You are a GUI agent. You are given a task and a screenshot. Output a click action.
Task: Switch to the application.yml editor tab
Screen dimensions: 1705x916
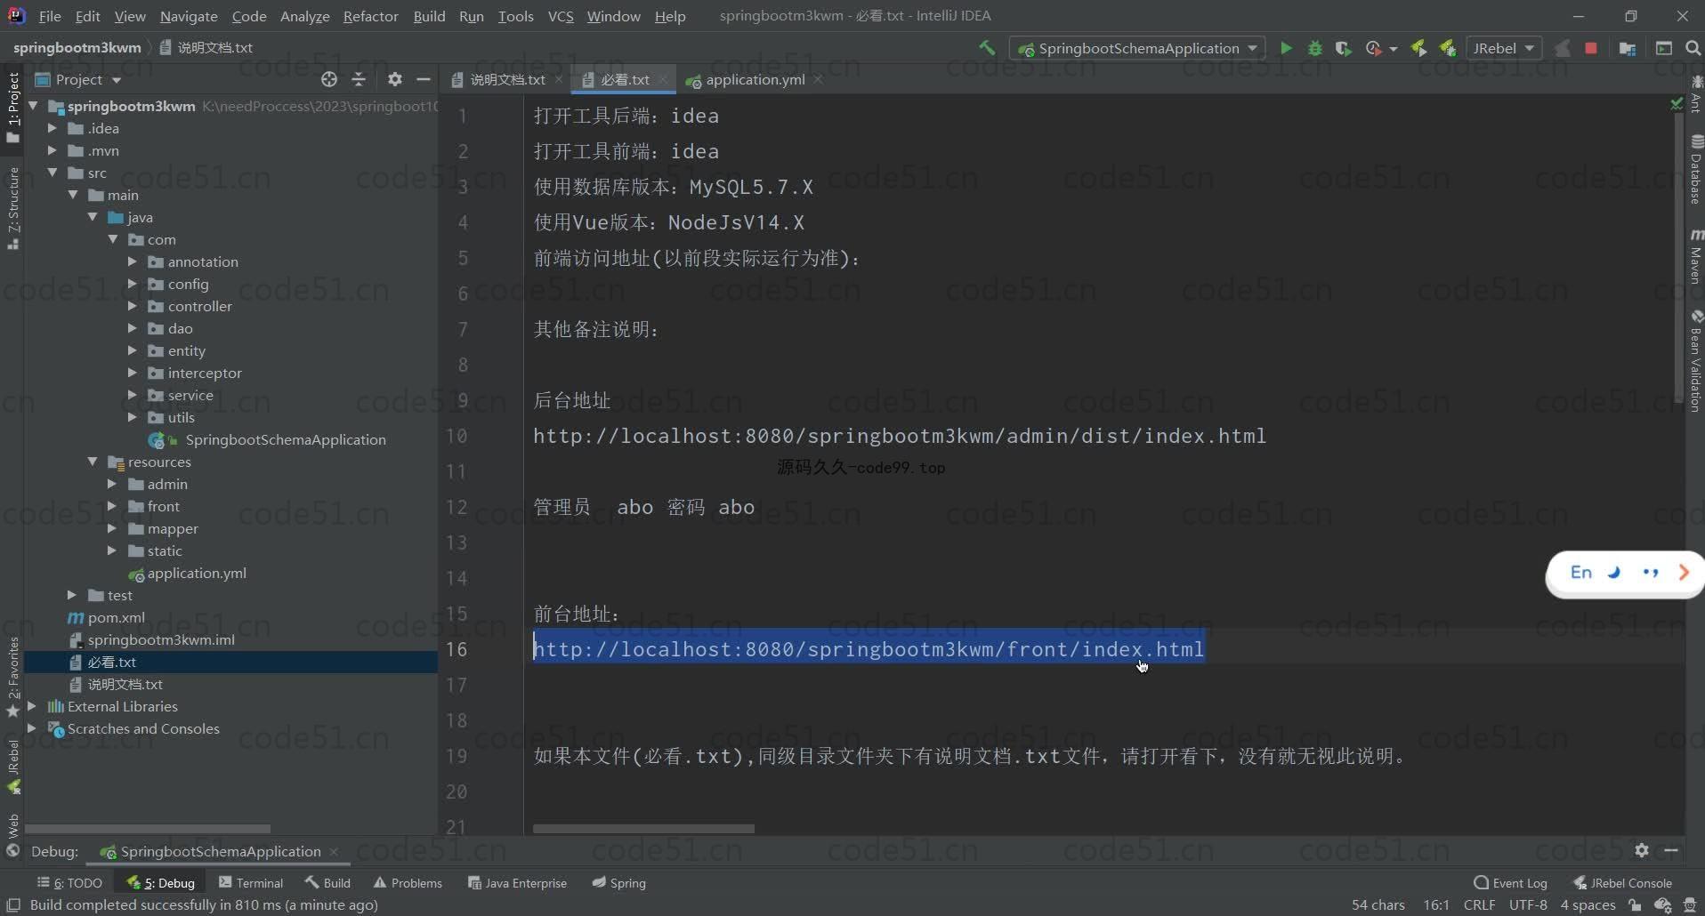click(x=755, y=79)
